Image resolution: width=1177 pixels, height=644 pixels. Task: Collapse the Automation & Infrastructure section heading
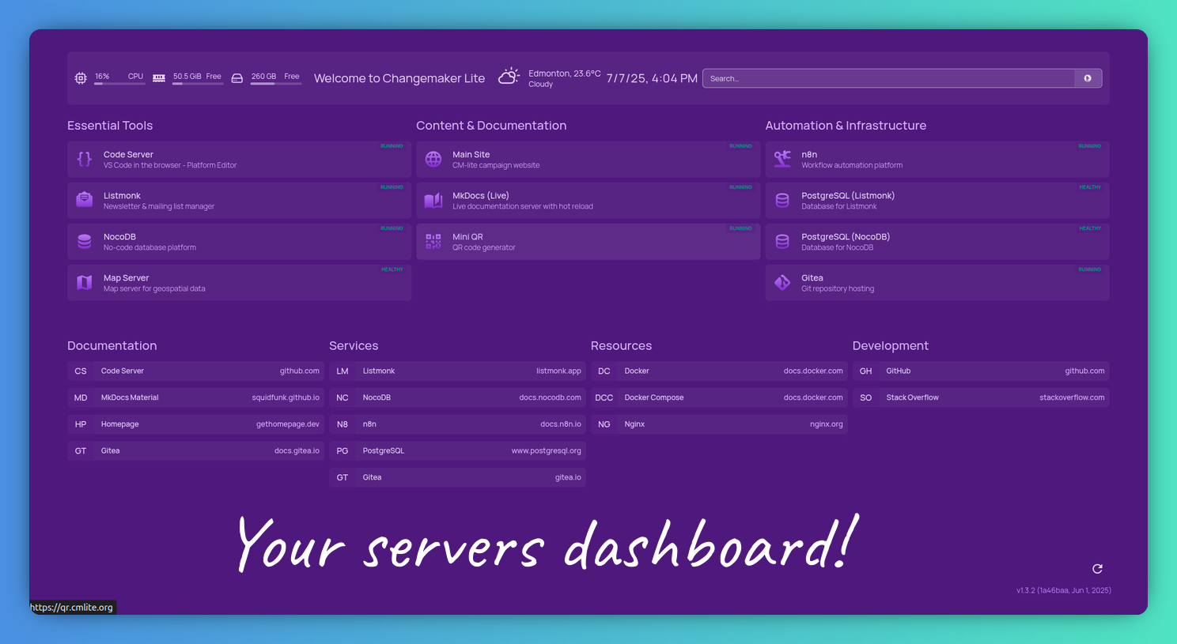(845, 126)
